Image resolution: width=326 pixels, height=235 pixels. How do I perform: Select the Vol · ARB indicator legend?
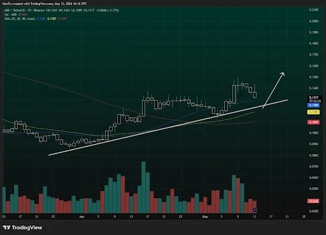pos(10,15)
